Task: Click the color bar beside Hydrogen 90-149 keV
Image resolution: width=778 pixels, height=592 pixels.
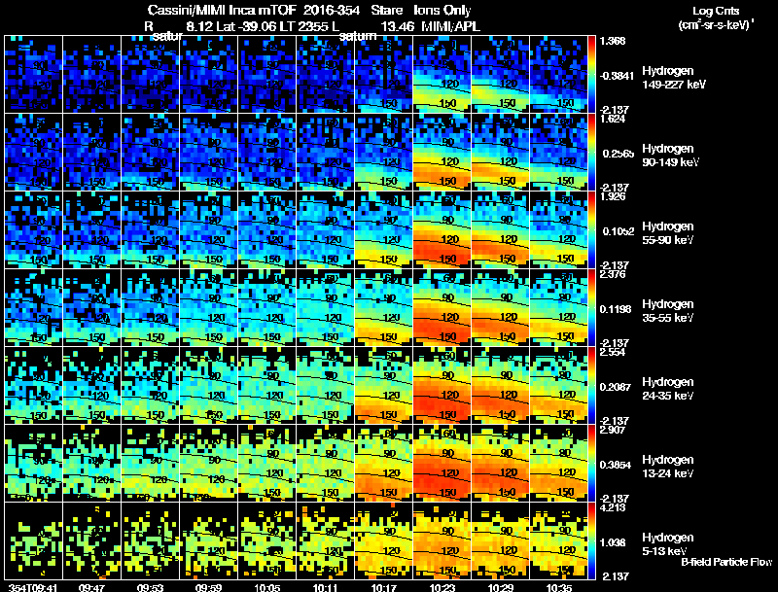Action: pyautogui.click(x=591, y=152)
